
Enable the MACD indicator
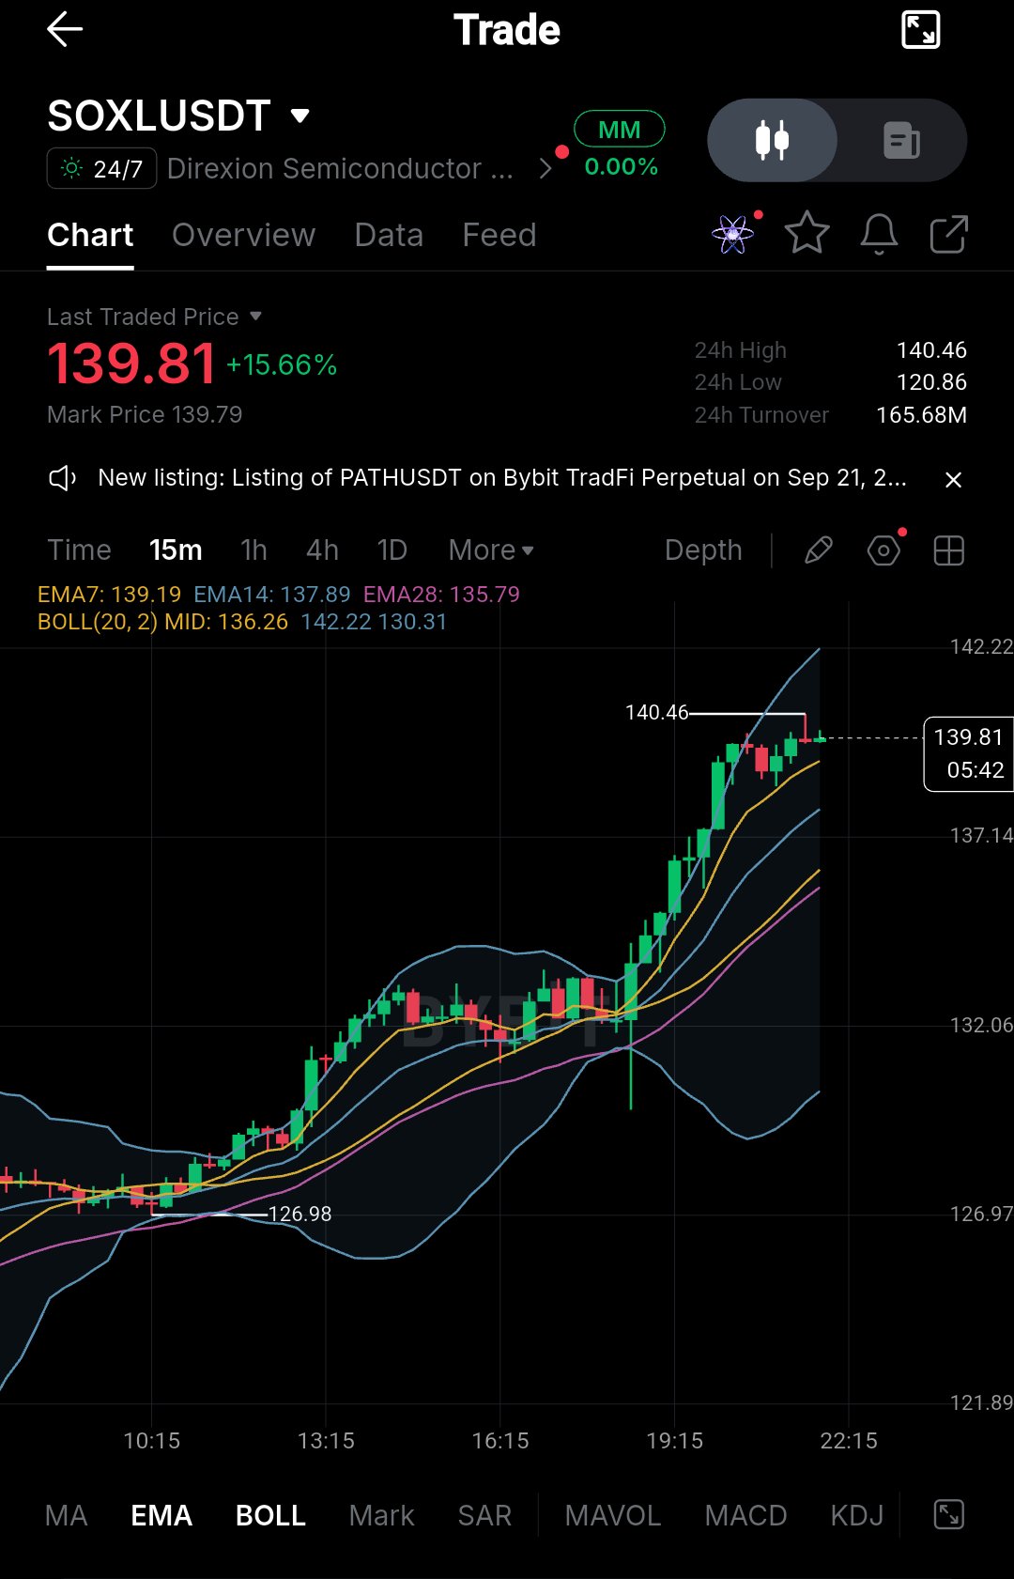745,1515
